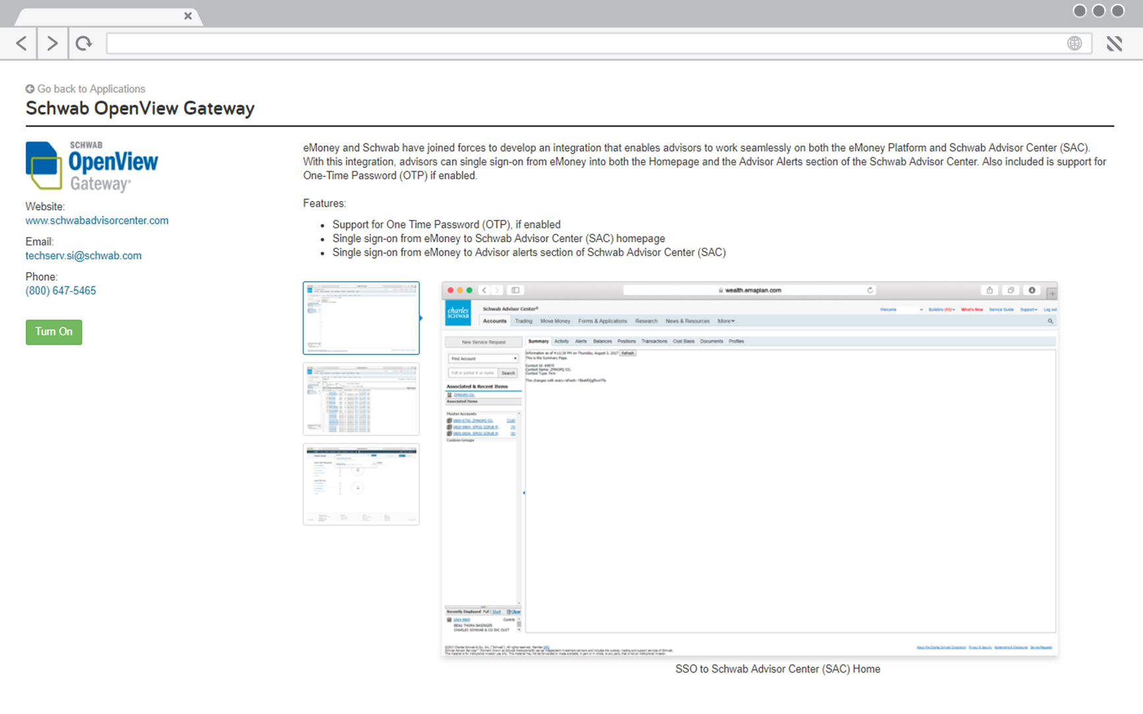This screenshot has height=714, width=1143.
Task: Click the Service Guide link in the preview
Action: coord(1001,310)
